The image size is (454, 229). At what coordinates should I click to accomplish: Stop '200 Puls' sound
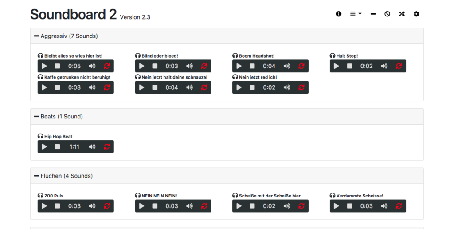pyautogui.click(x=57, y=206)
